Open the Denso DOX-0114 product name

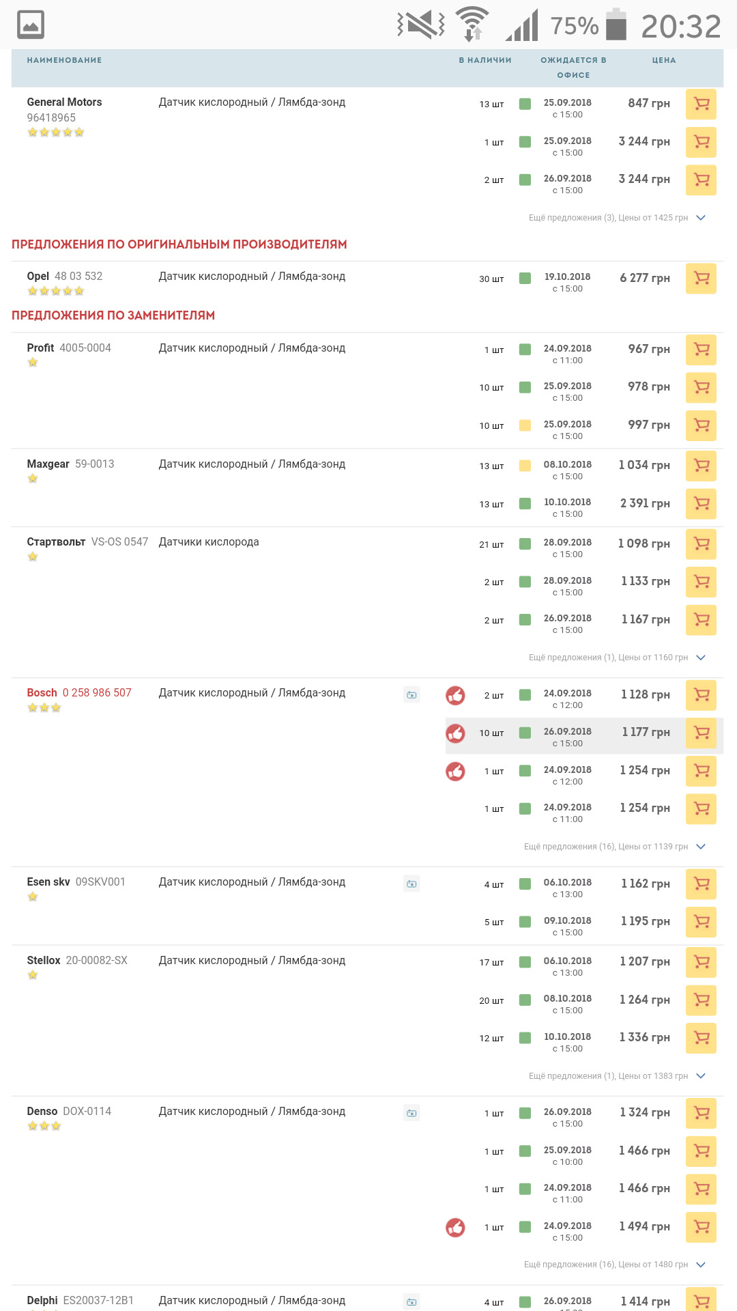[x=69, y=1111]
